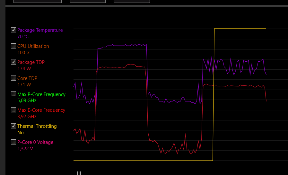Disable the Thermal Throttling checkbox
288x175 pixels.
click(x=13, y=126)
